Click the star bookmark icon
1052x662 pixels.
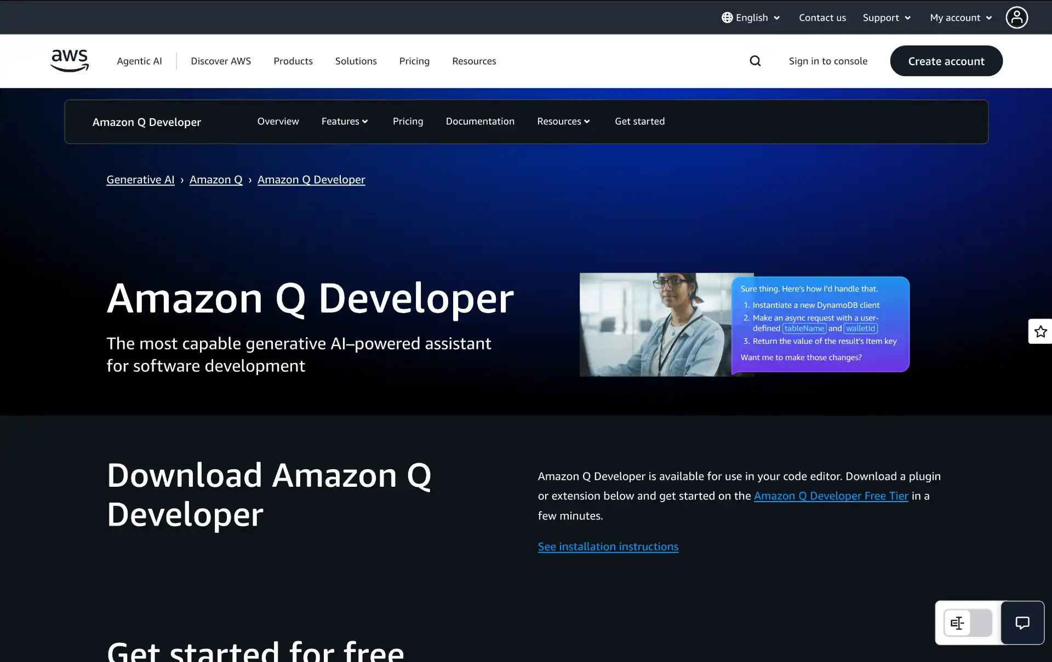coord(1040,331)
